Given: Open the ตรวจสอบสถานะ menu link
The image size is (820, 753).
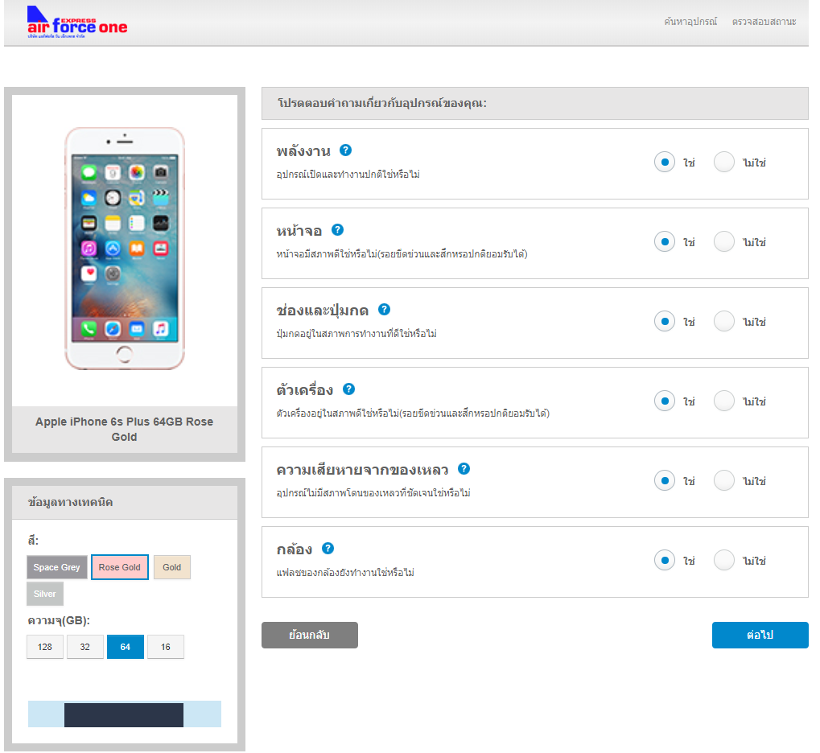Looking at the screenshot, I should click(764, 22).
